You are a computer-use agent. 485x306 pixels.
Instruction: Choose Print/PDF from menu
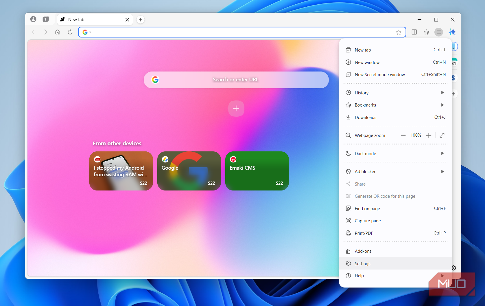coord(395,233)
